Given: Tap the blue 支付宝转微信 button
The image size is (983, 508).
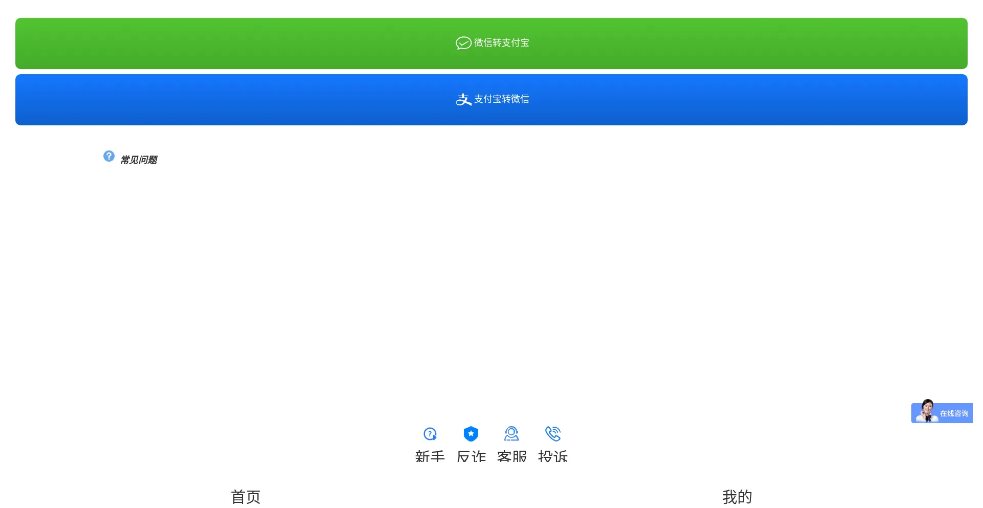Looking at the screenshot, I should point(491,100).
